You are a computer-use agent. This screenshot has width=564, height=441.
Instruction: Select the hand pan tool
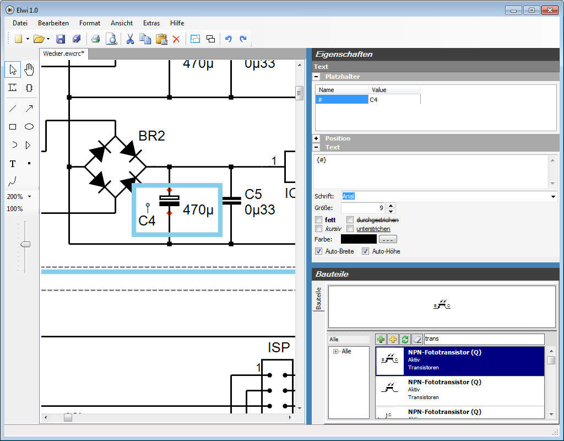click(29, 69)
